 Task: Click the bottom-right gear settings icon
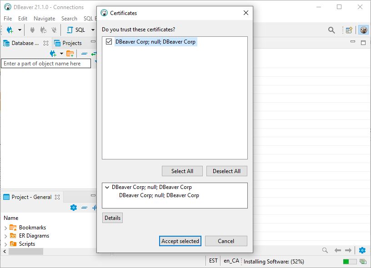pos(362,250)
